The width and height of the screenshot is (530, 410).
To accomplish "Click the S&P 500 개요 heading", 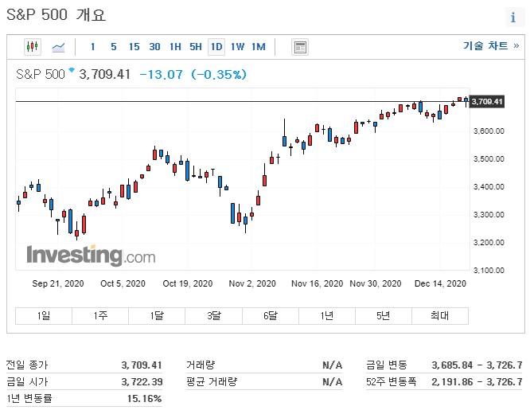I will 57,15.
